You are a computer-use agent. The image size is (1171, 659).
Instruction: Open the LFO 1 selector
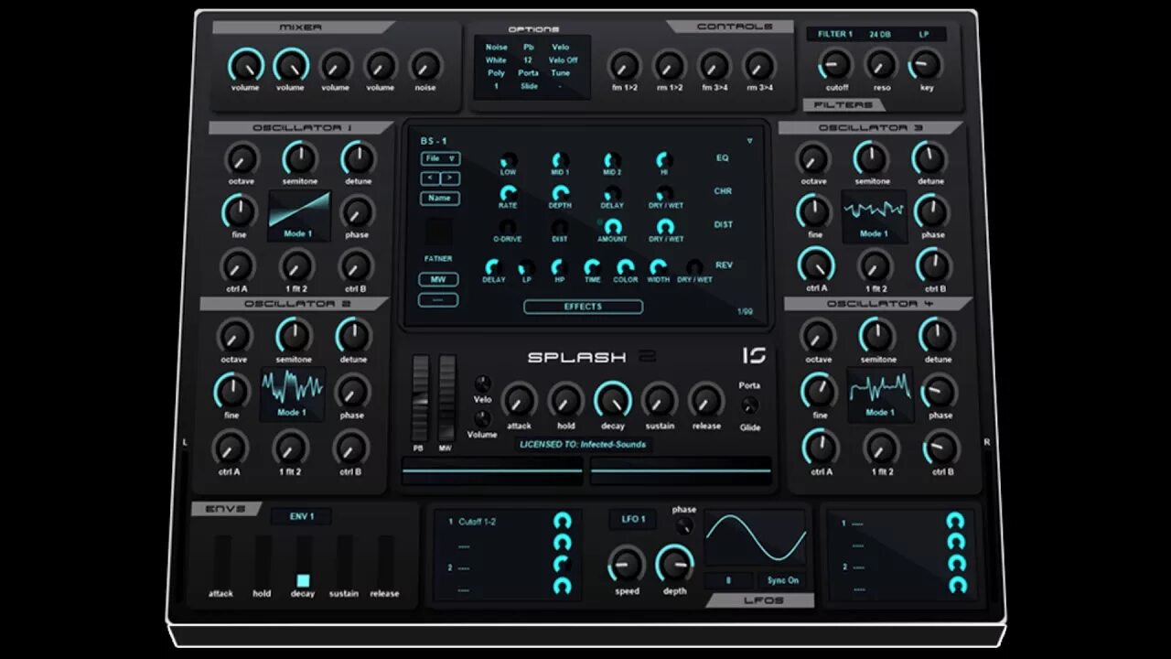pos(633,519)
